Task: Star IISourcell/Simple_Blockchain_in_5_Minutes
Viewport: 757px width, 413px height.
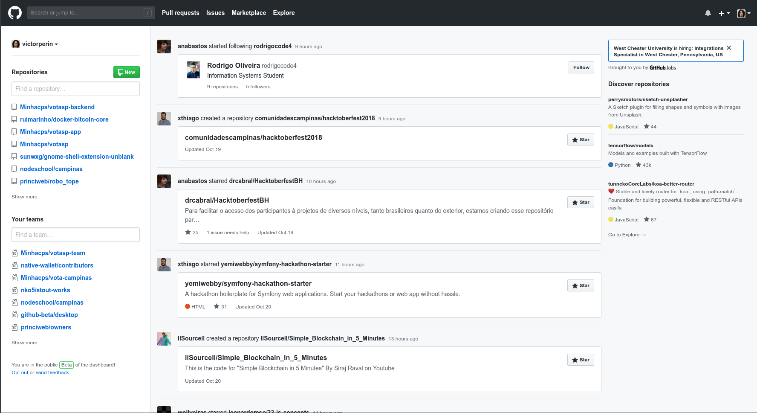Action: pyautogui.click(x=581, y=360)
